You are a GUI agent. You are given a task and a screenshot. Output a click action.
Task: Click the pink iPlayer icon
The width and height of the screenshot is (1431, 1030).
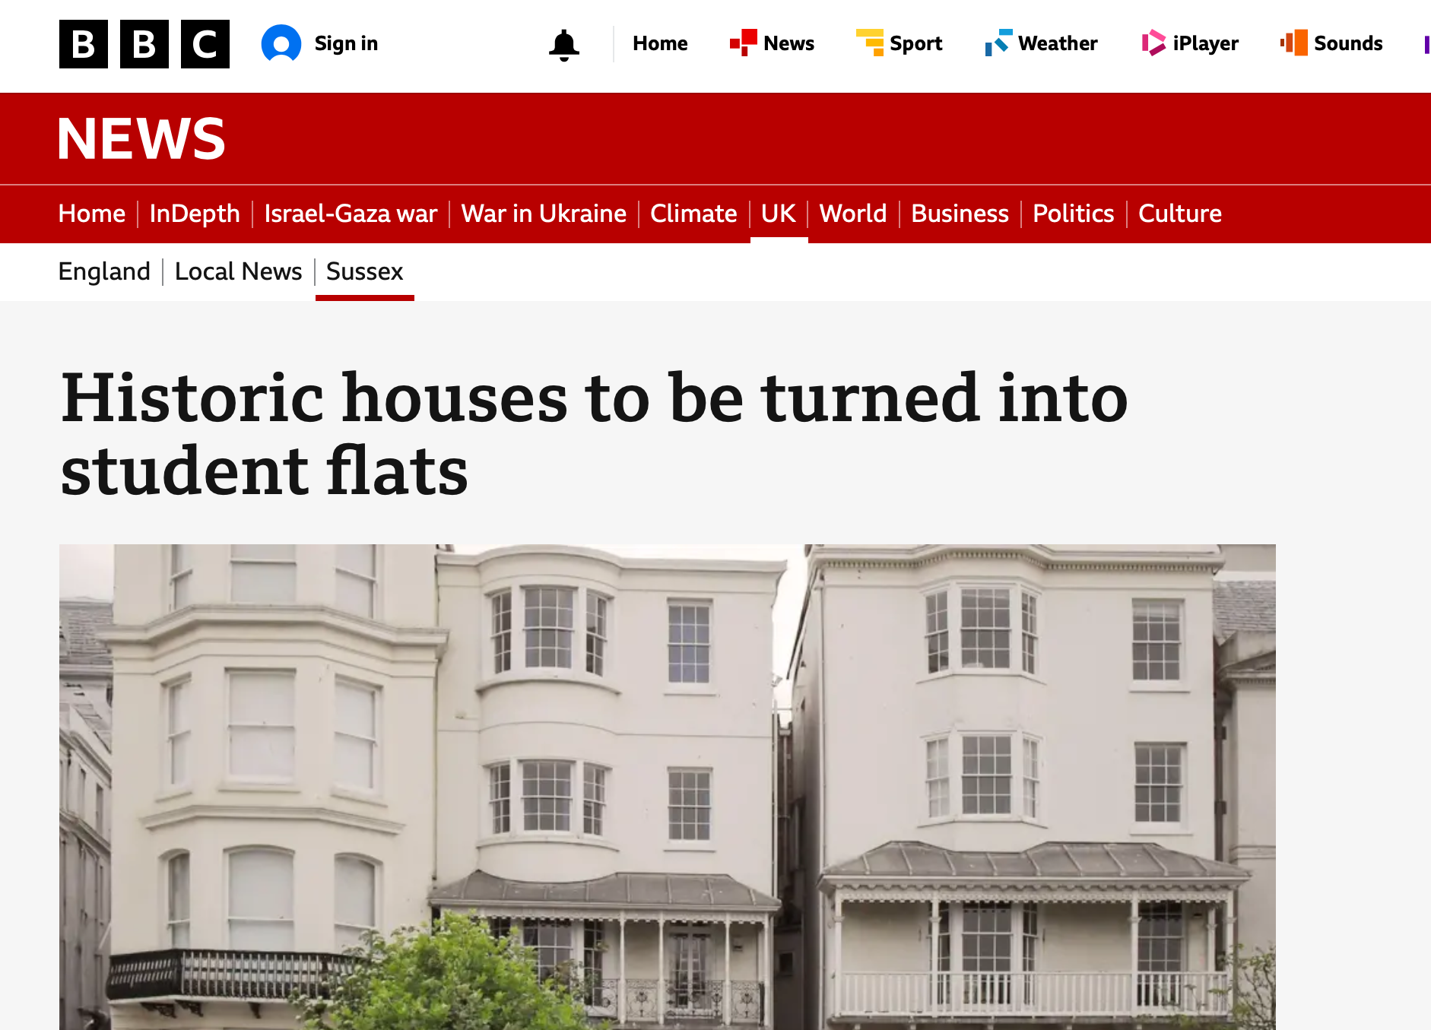click(x=1153, y=43)
